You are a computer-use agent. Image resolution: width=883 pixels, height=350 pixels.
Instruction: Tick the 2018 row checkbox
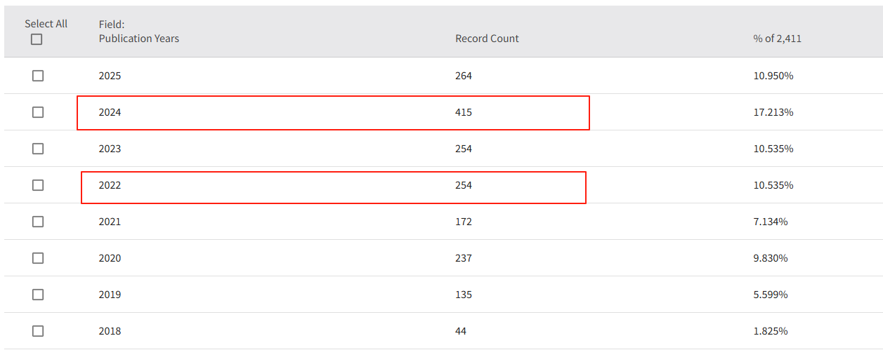coord(38,331)
